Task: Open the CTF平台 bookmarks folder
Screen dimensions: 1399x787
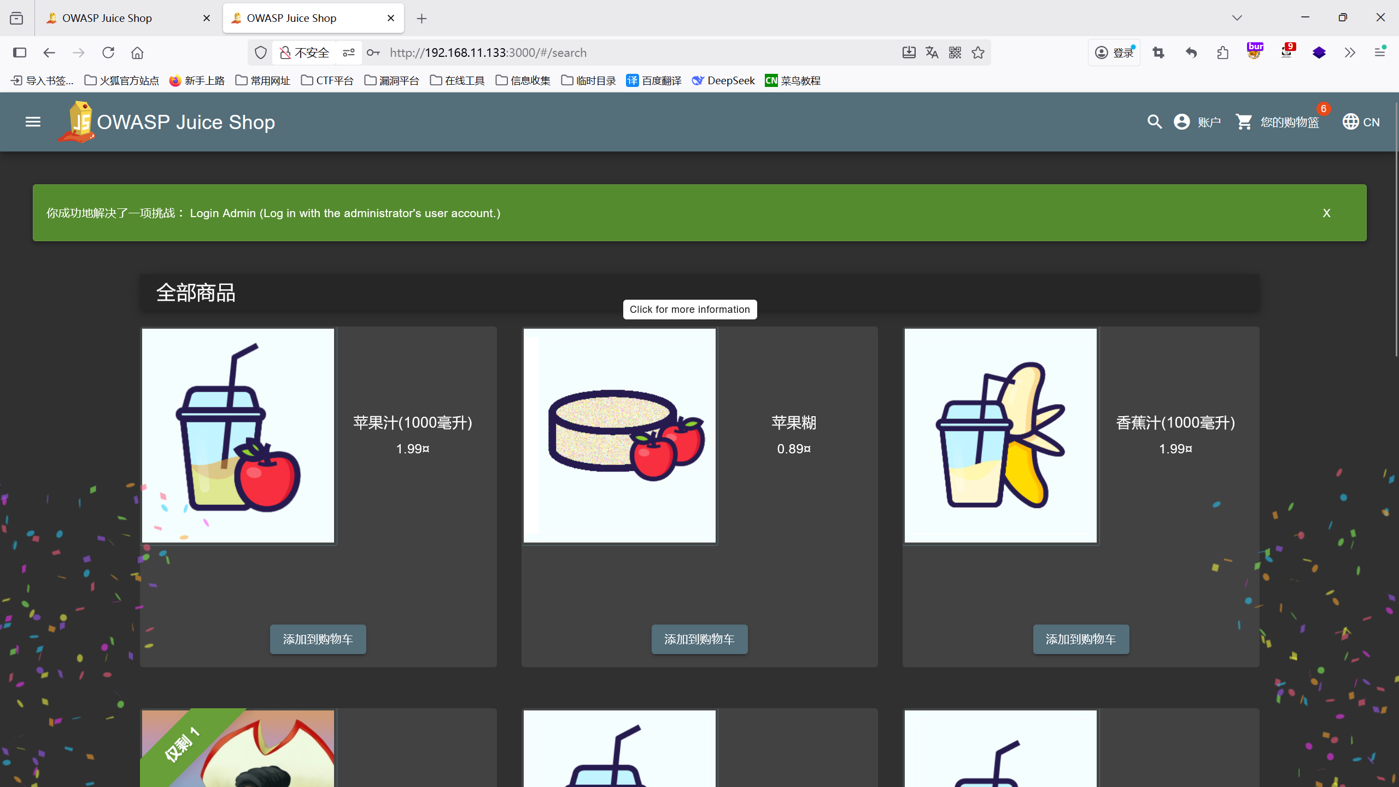Action: pos(327,80)
